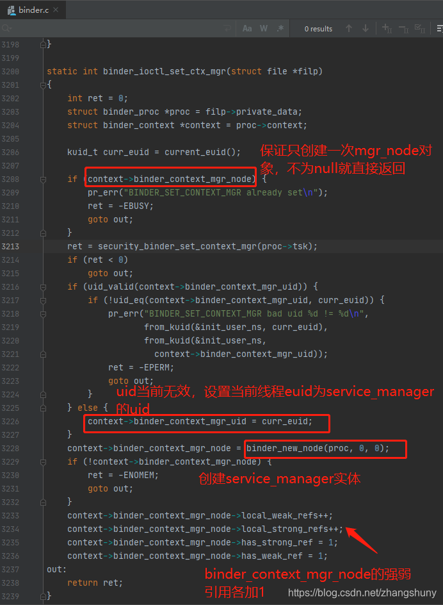
Task: Click line number 3228 in the gutter
Action: tap(10, 449)
